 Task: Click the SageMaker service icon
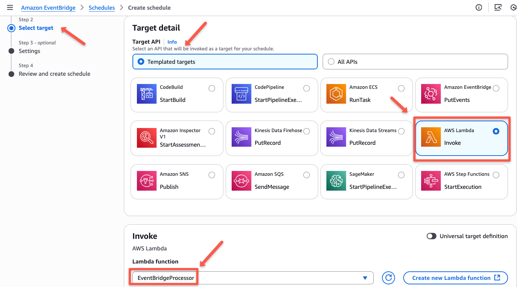point(336,181)
